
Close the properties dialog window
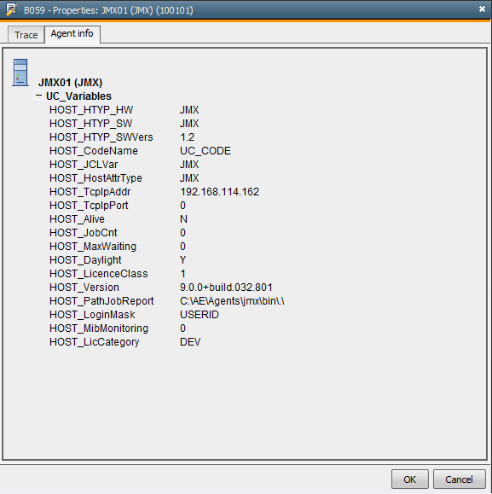[482, 9]
